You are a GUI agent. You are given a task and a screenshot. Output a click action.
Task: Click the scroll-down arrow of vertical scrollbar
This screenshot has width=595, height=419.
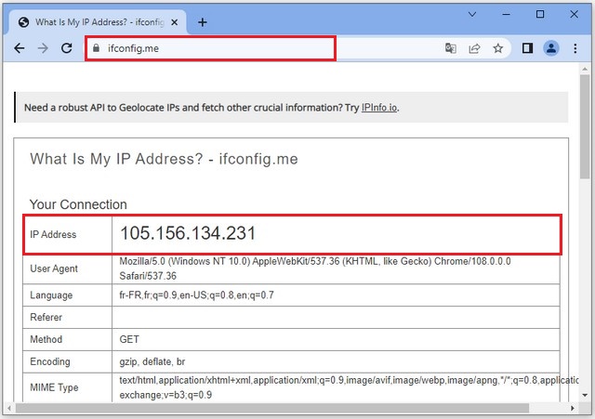pos(585,395)
